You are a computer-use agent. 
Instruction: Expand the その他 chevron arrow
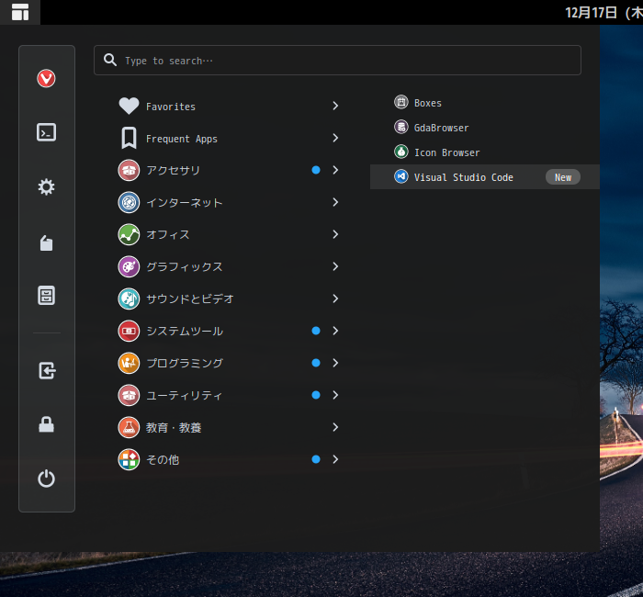(x=335, y=459)
